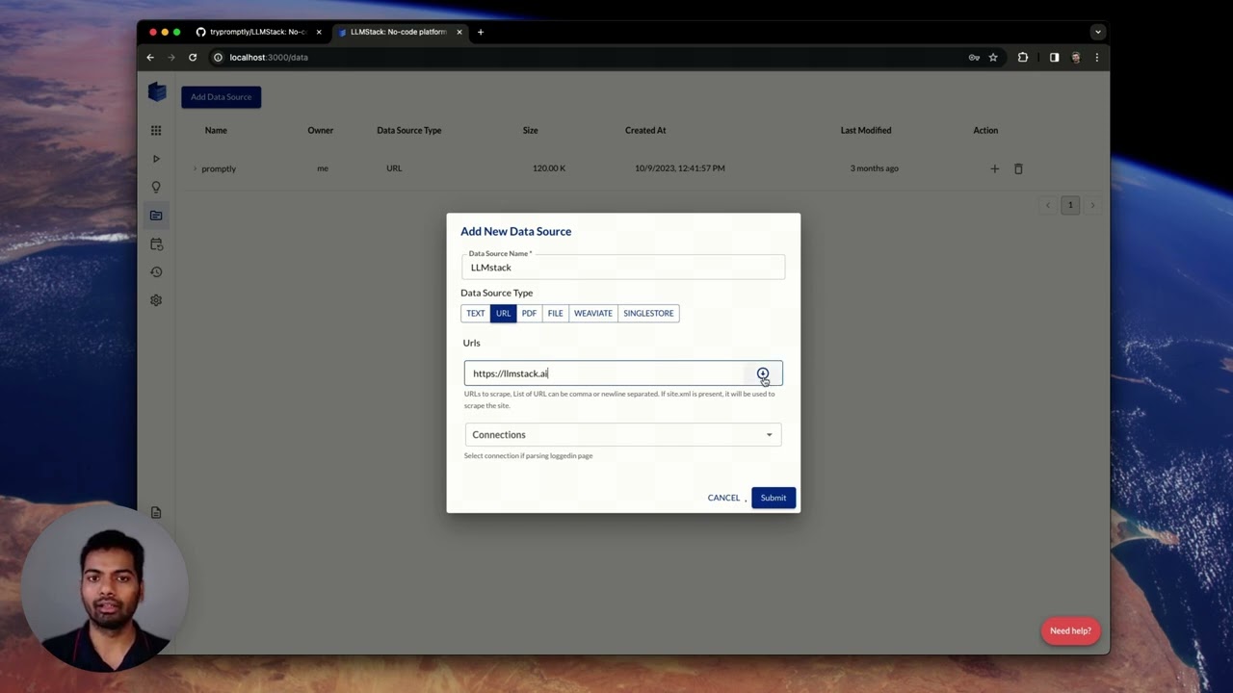Click the Data Source Type column header
The height and width of the screenshot is (693, 1233).
(x=408, y=130)
